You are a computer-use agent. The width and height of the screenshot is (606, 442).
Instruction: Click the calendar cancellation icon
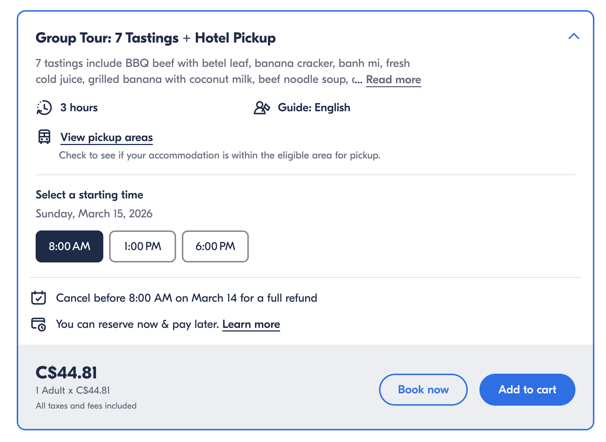click(39, 297)
